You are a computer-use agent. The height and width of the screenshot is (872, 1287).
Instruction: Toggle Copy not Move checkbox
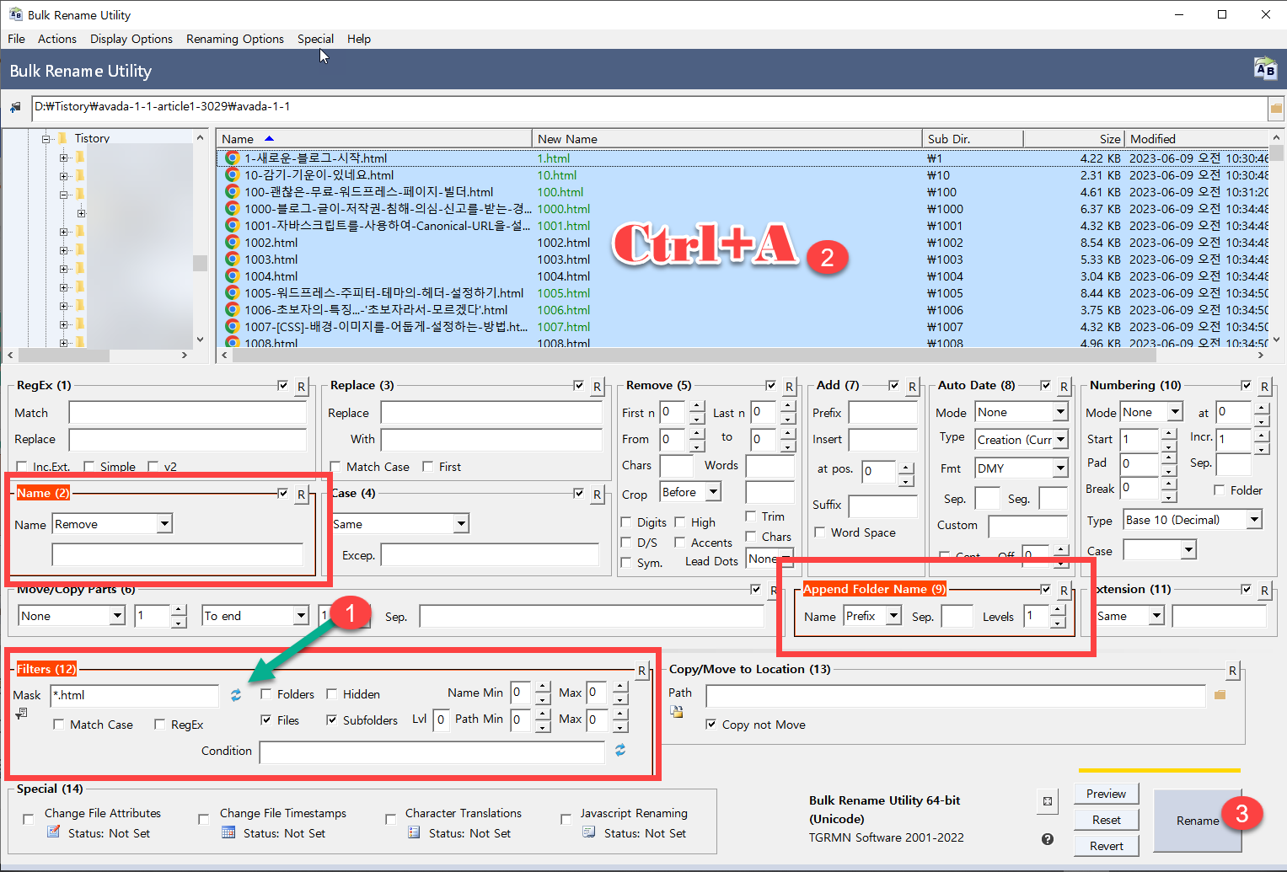(x=711, y=725)
